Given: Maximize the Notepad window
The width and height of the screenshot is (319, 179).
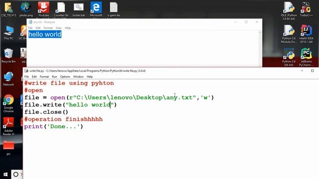Looking at the screenshot, I should point(246,22).
